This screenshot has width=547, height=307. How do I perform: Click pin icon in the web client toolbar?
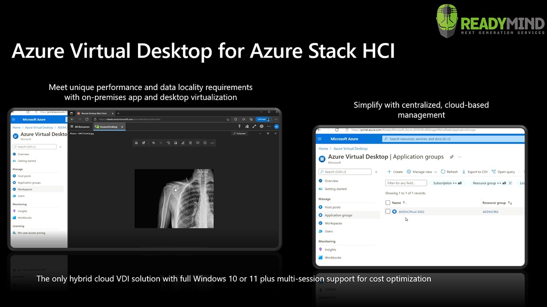tap(247, 127)
